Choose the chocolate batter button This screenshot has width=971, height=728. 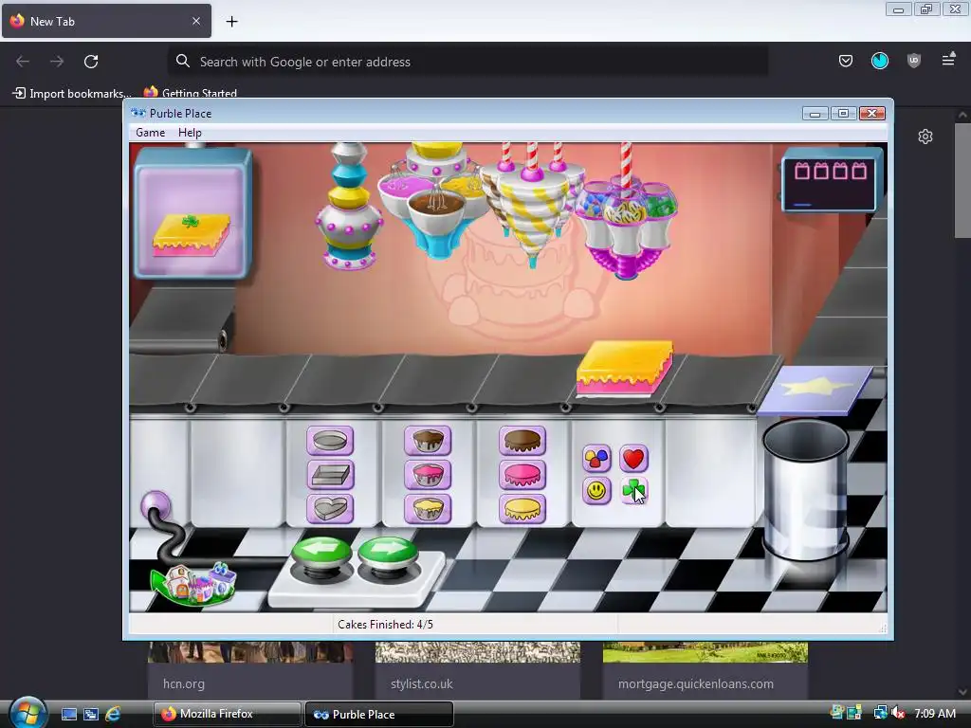[428, 441]
